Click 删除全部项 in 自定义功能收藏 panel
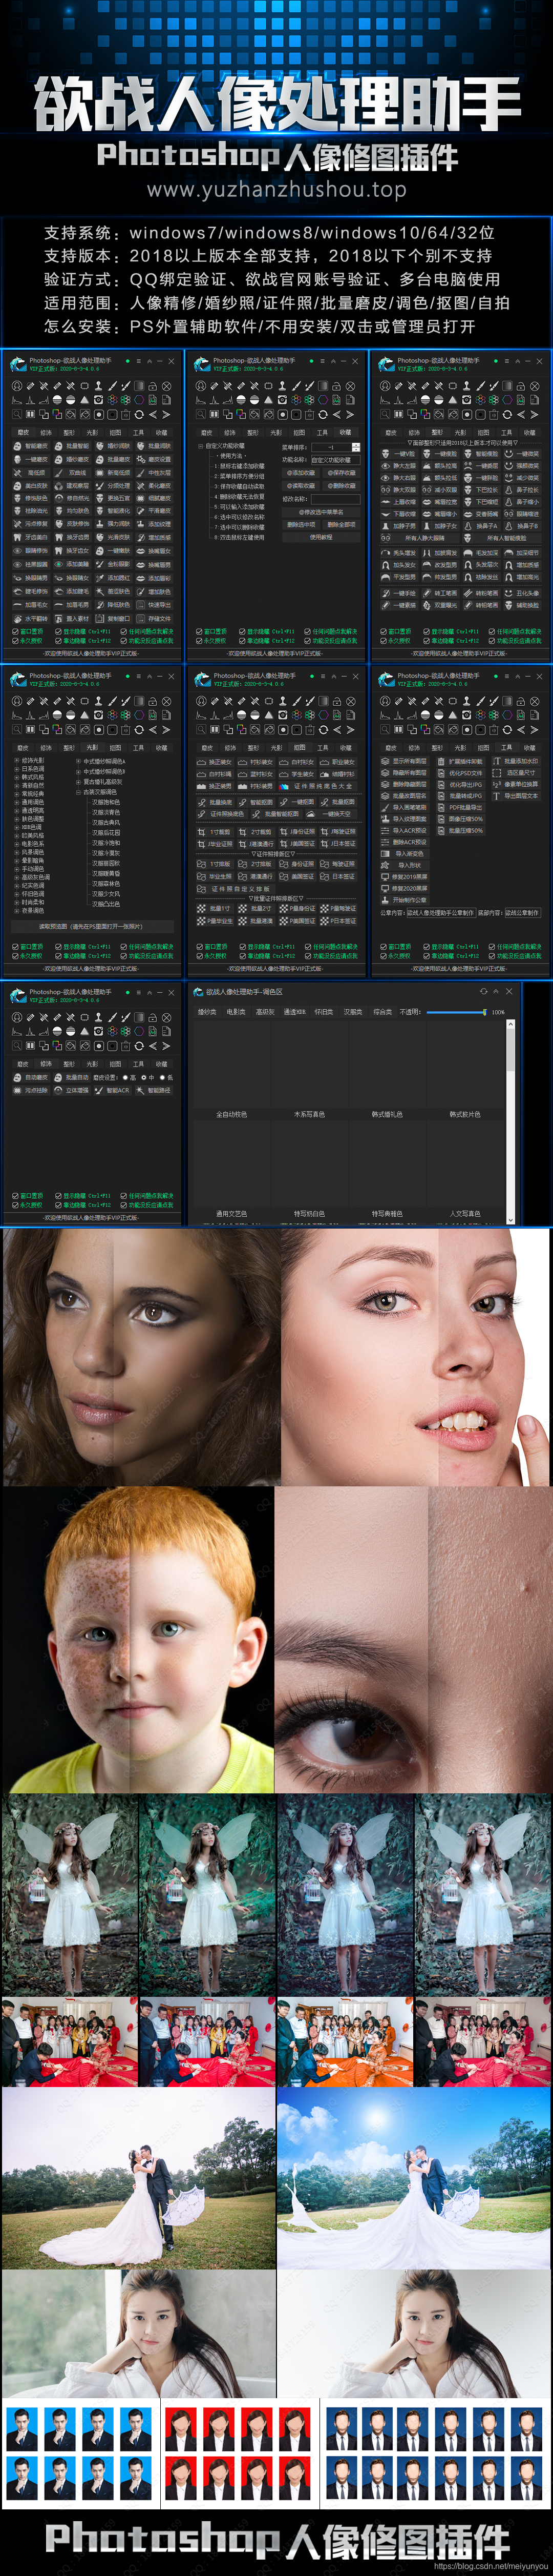This screenshot has width=553, height=2576. click(342, 525)
